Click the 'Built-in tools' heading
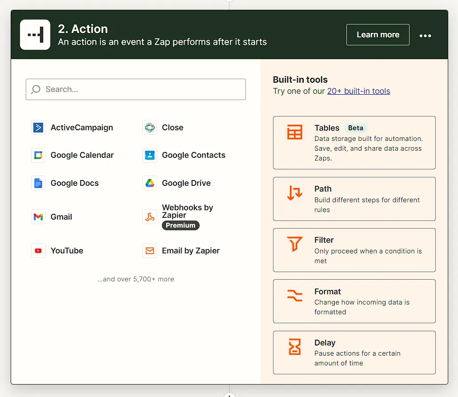Viewport: 458px width, 397px height. [x=300, y=80]
